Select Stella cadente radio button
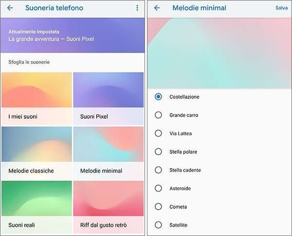 click(x=158, y=170)
